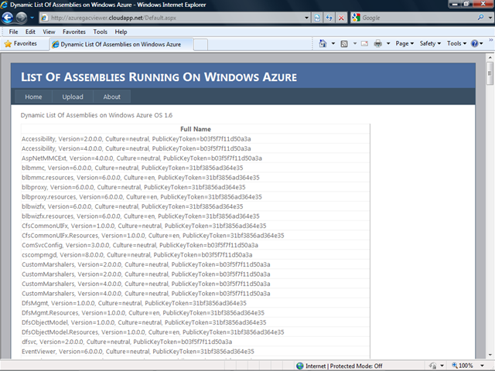Click the Home navigation link

pos(33,97)
